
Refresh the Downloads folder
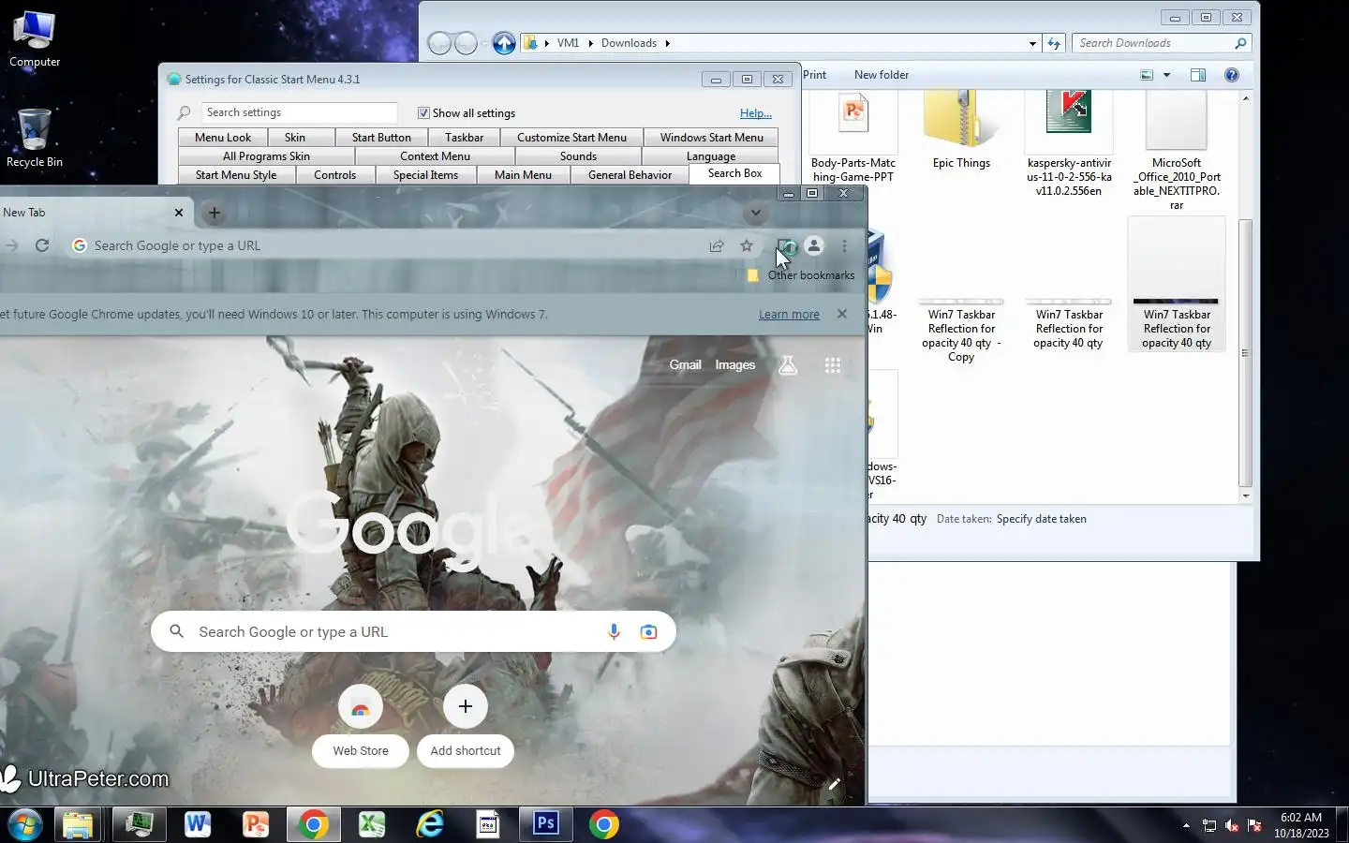click(x=1054, y=43)
